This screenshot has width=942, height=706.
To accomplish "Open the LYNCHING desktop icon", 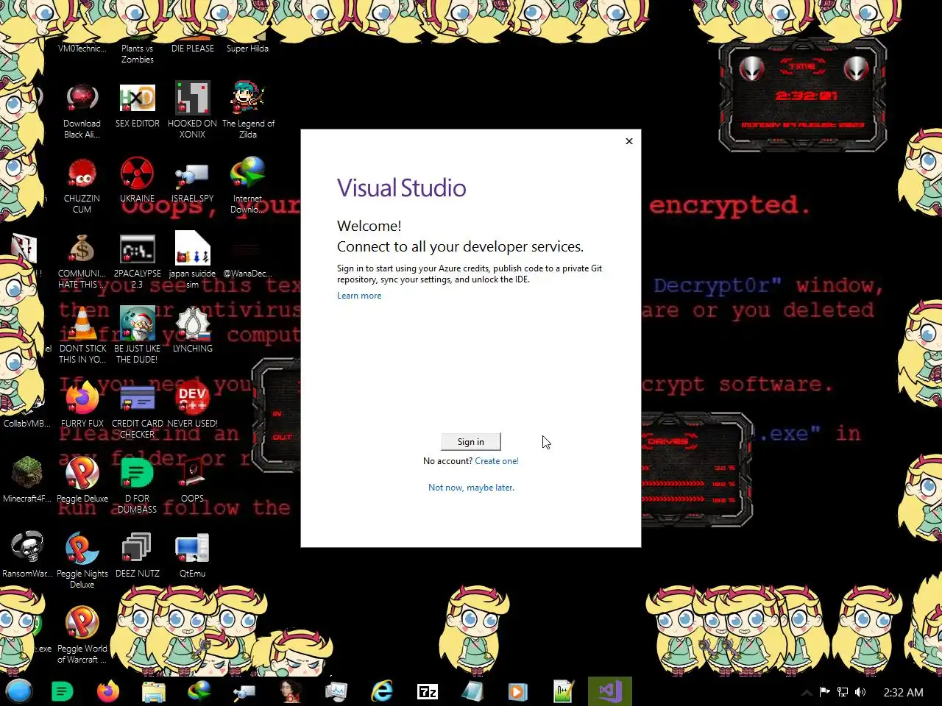I will click(192, 330).
